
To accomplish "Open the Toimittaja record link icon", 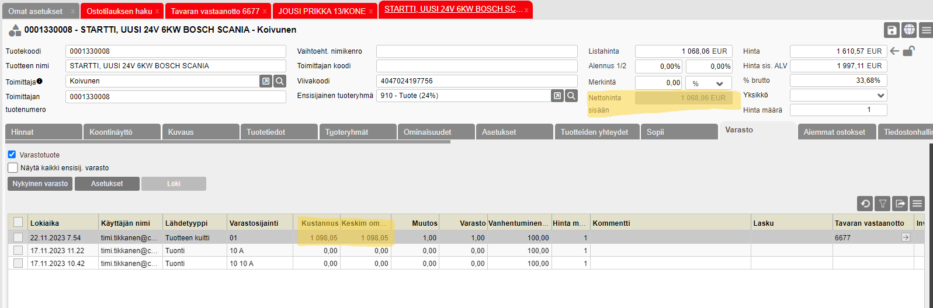I will click(x=266, y=81).
